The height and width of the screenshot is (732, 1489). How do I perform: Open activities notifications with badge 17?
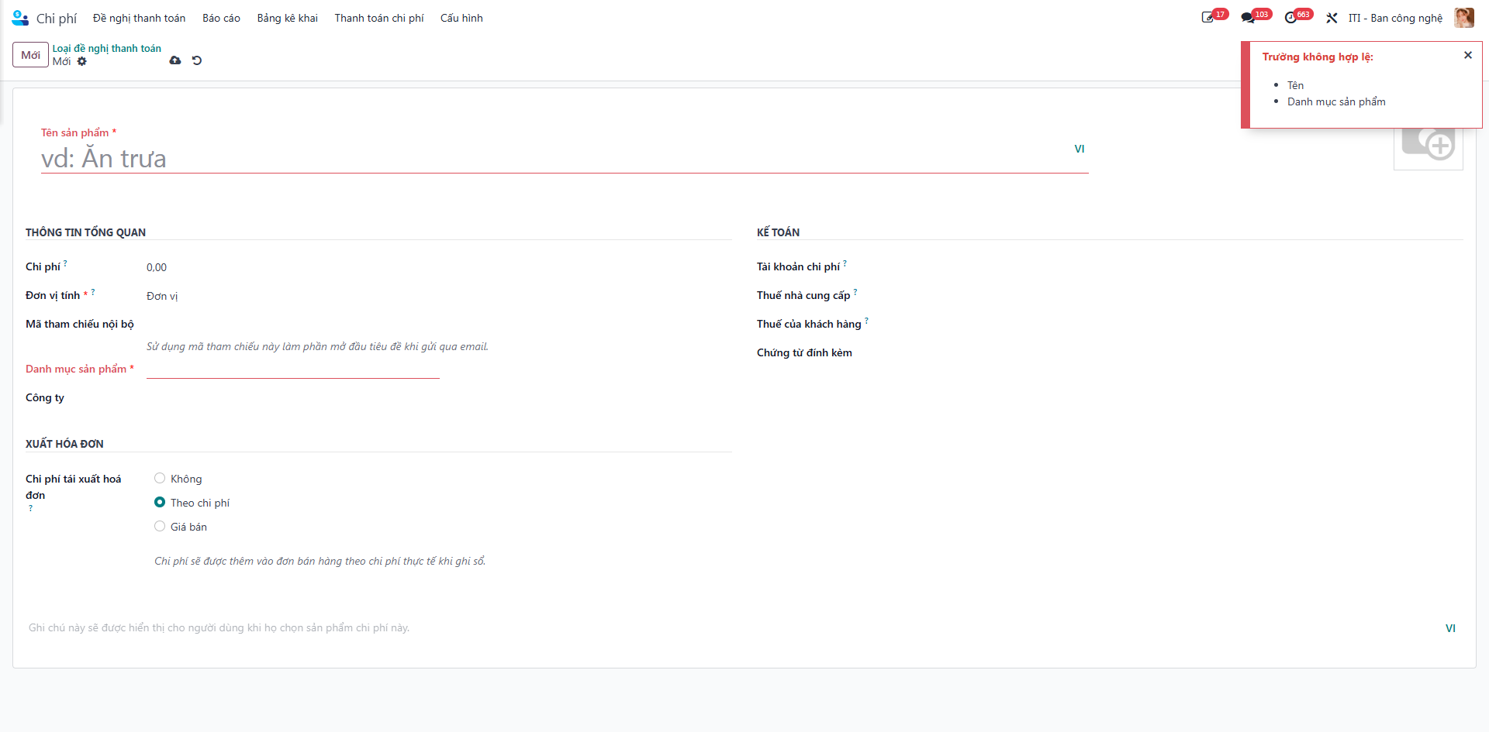pos(1214,17)
